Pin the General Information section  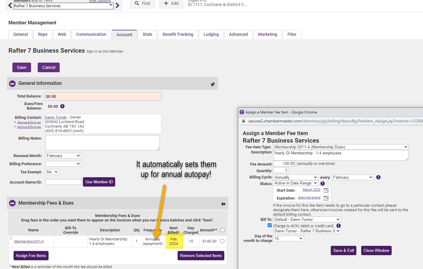[213, 84]
